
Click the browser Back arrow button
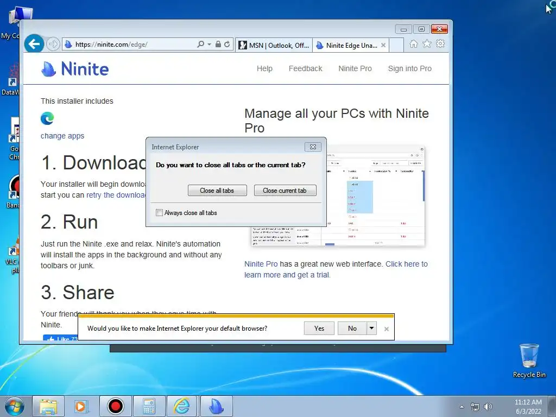[x=34, y=45]
